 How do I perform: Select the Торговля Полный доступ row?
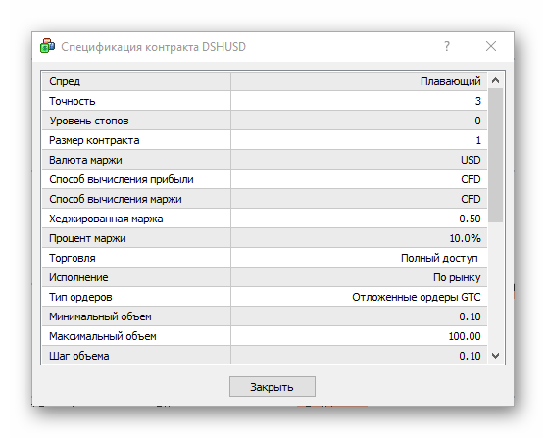[x=265, y=258]
